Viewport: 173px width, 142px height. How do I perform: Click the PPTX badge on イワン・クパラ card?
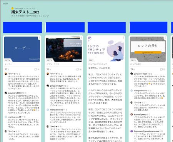pos(50,60)
